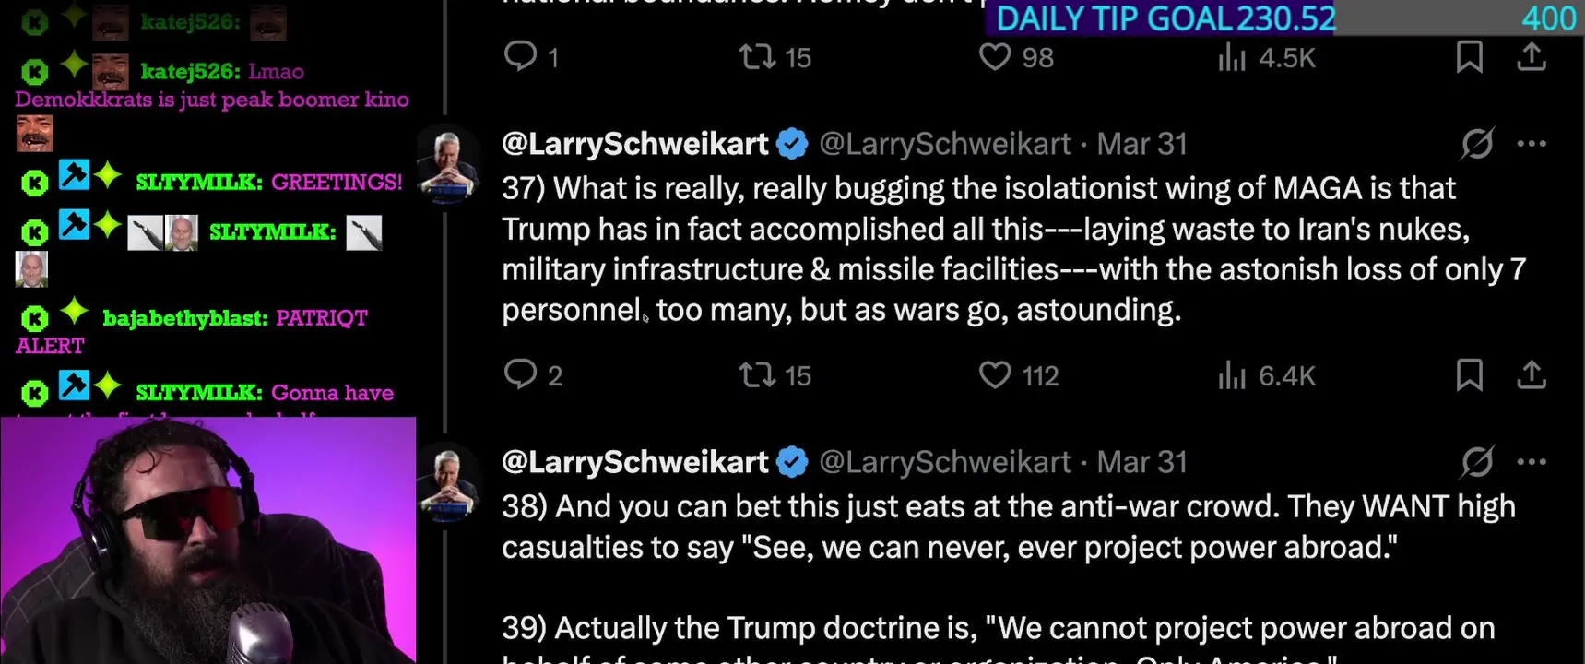Like the top post with 98 likes
Screen dimensions: 1585x664
(995, 57)
